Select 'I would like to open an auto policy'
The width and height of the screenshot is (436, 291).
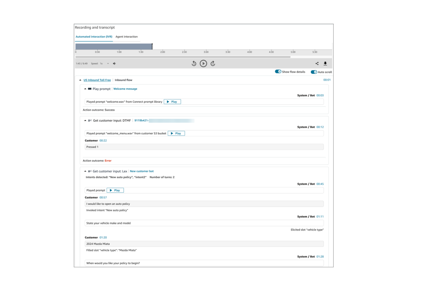(x=204, y=204)
